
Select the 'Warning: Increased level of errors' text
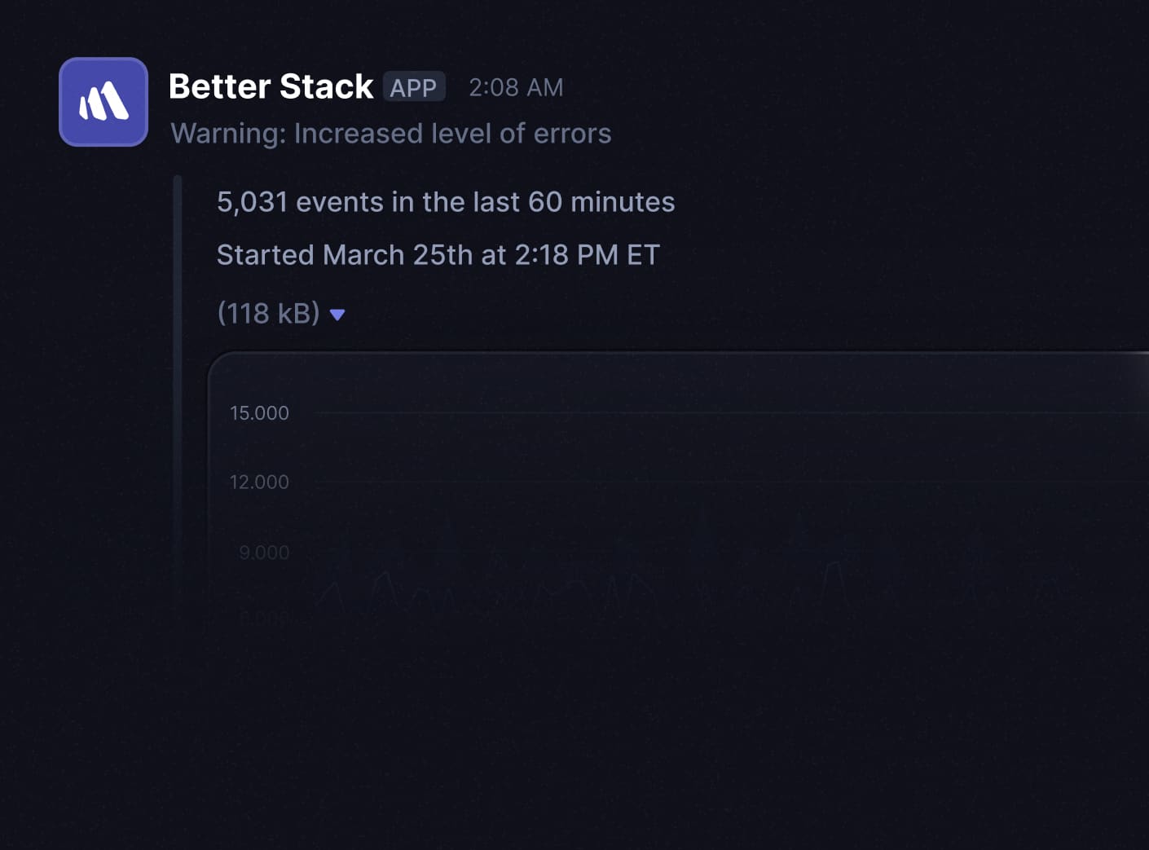click(x=390, y=134)
